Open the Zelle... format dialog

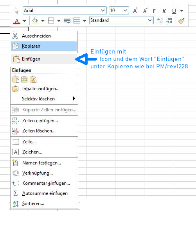click(44, 142)
